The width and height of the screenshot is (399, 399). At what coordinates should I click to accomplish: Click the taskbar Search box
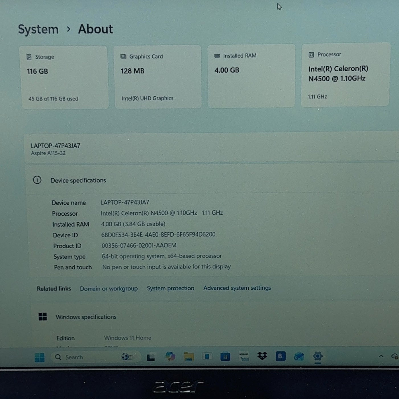pos(96,357)
